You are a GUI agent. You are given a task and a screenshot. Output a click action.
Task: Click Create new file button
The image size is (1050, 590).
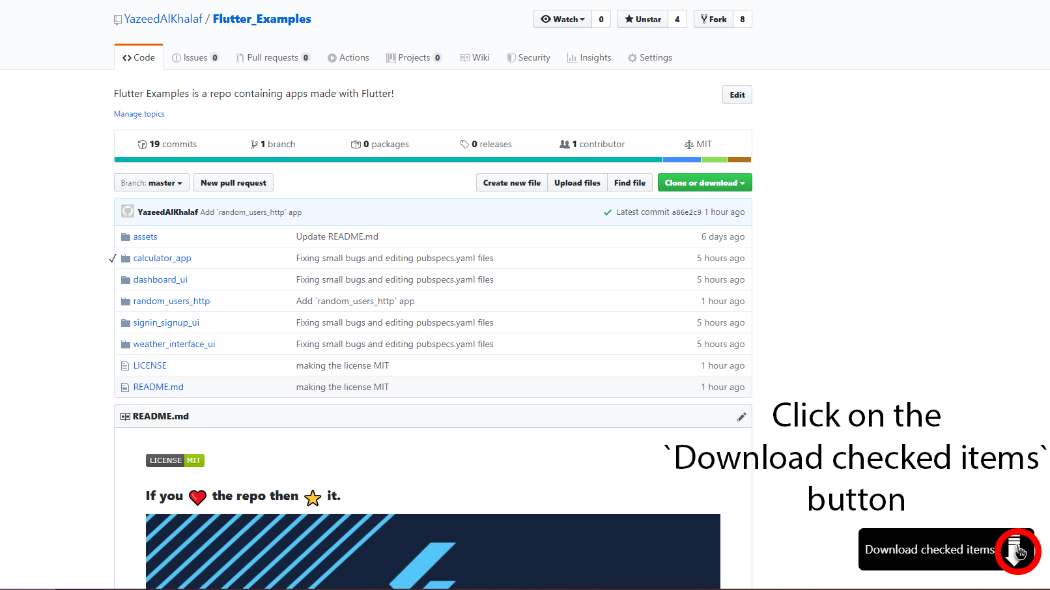512,183
